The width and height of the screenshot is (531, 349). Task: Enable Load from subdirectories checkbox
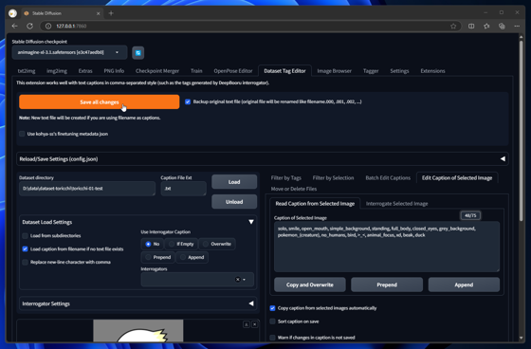[x=25, y=236]
